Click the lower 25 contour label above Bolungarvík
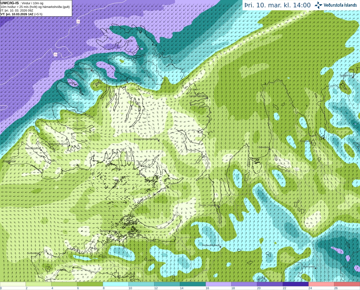 click(x=55, y=55)
